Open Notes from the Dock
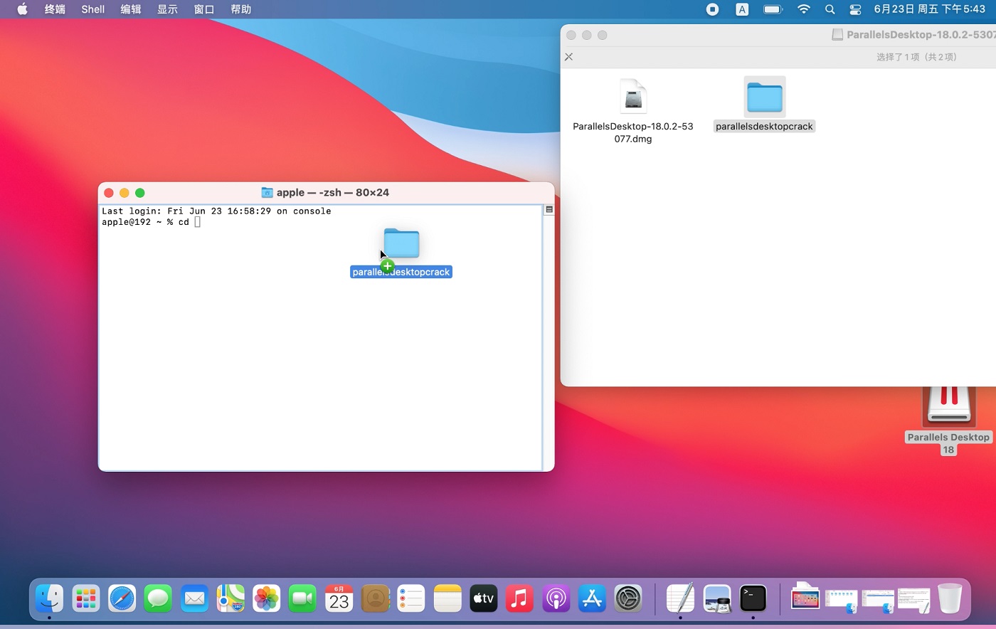Image resolution: width=996 pixels, height=629 pixels. [447, 598]
